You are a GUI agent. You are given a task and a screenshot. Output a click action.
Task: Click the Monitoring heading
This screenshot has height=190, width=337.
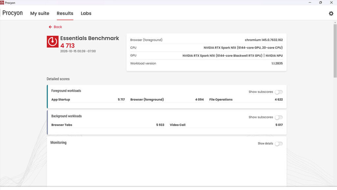point(59,142)
